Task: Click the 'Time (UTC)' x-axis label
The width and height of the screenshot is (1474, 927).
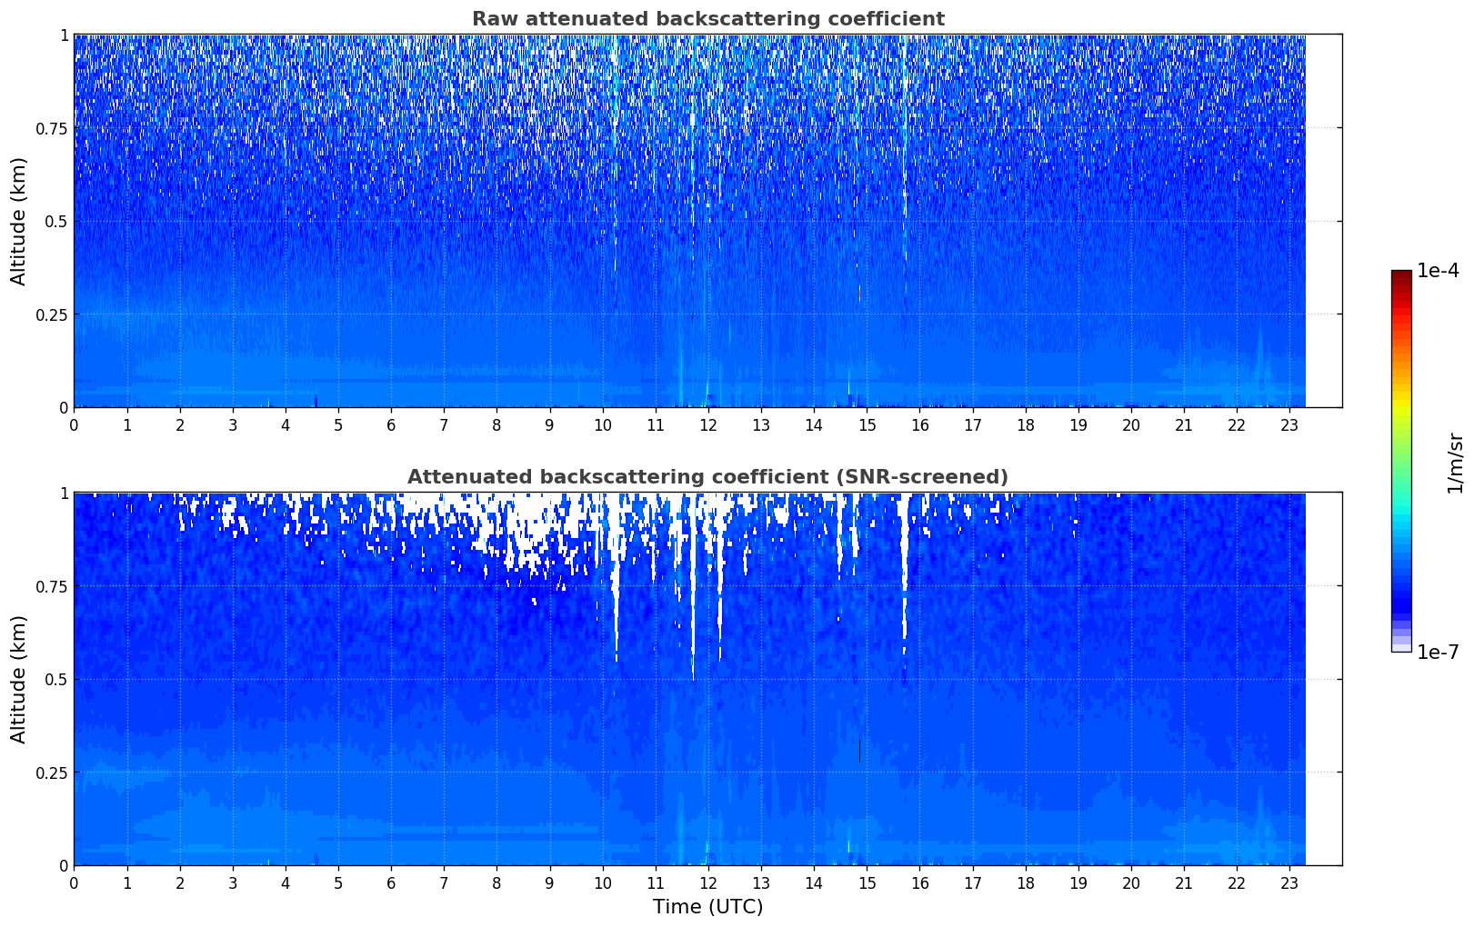Action: pyautogui.click(x=707, y=907)
